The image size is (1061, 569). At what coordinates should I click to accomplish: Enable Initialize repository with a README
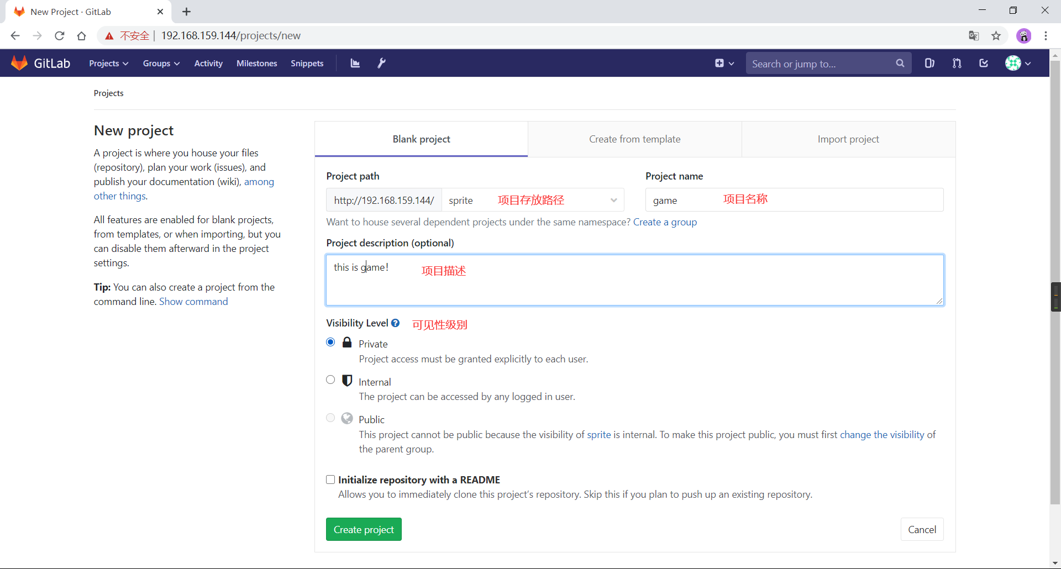(x=330, y=480)
